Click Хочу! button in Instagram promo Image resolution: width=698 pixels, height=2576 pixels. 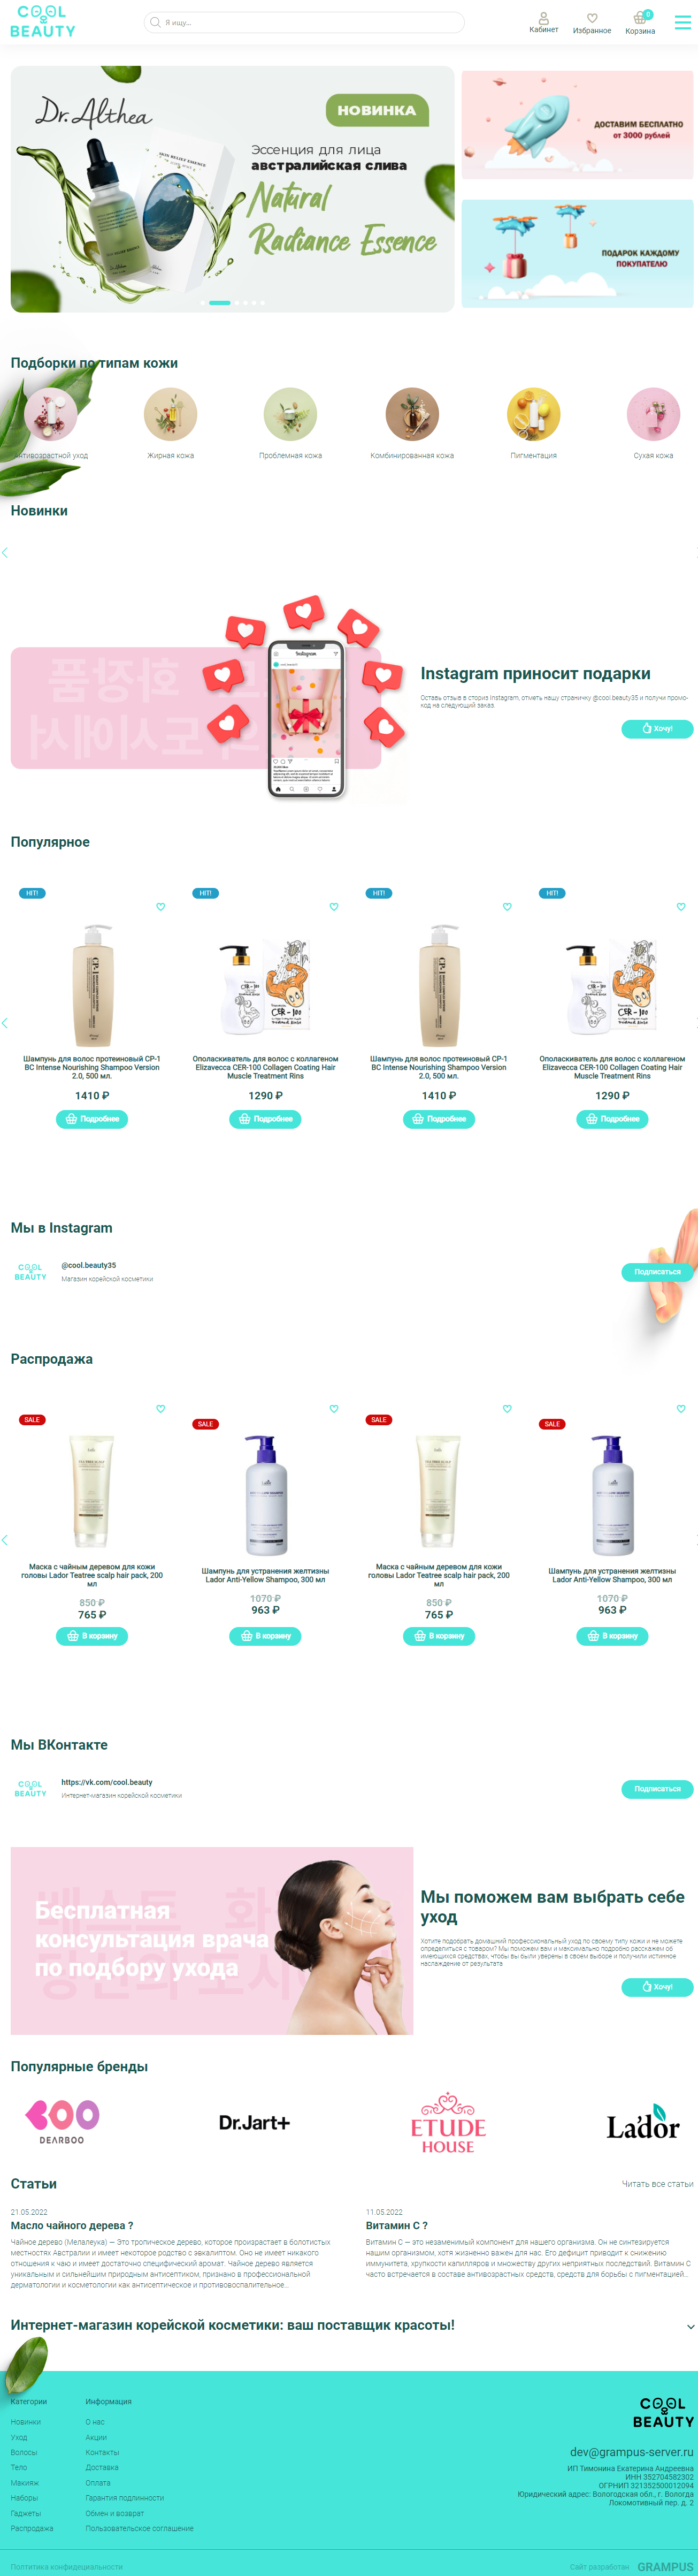point(657,728)
